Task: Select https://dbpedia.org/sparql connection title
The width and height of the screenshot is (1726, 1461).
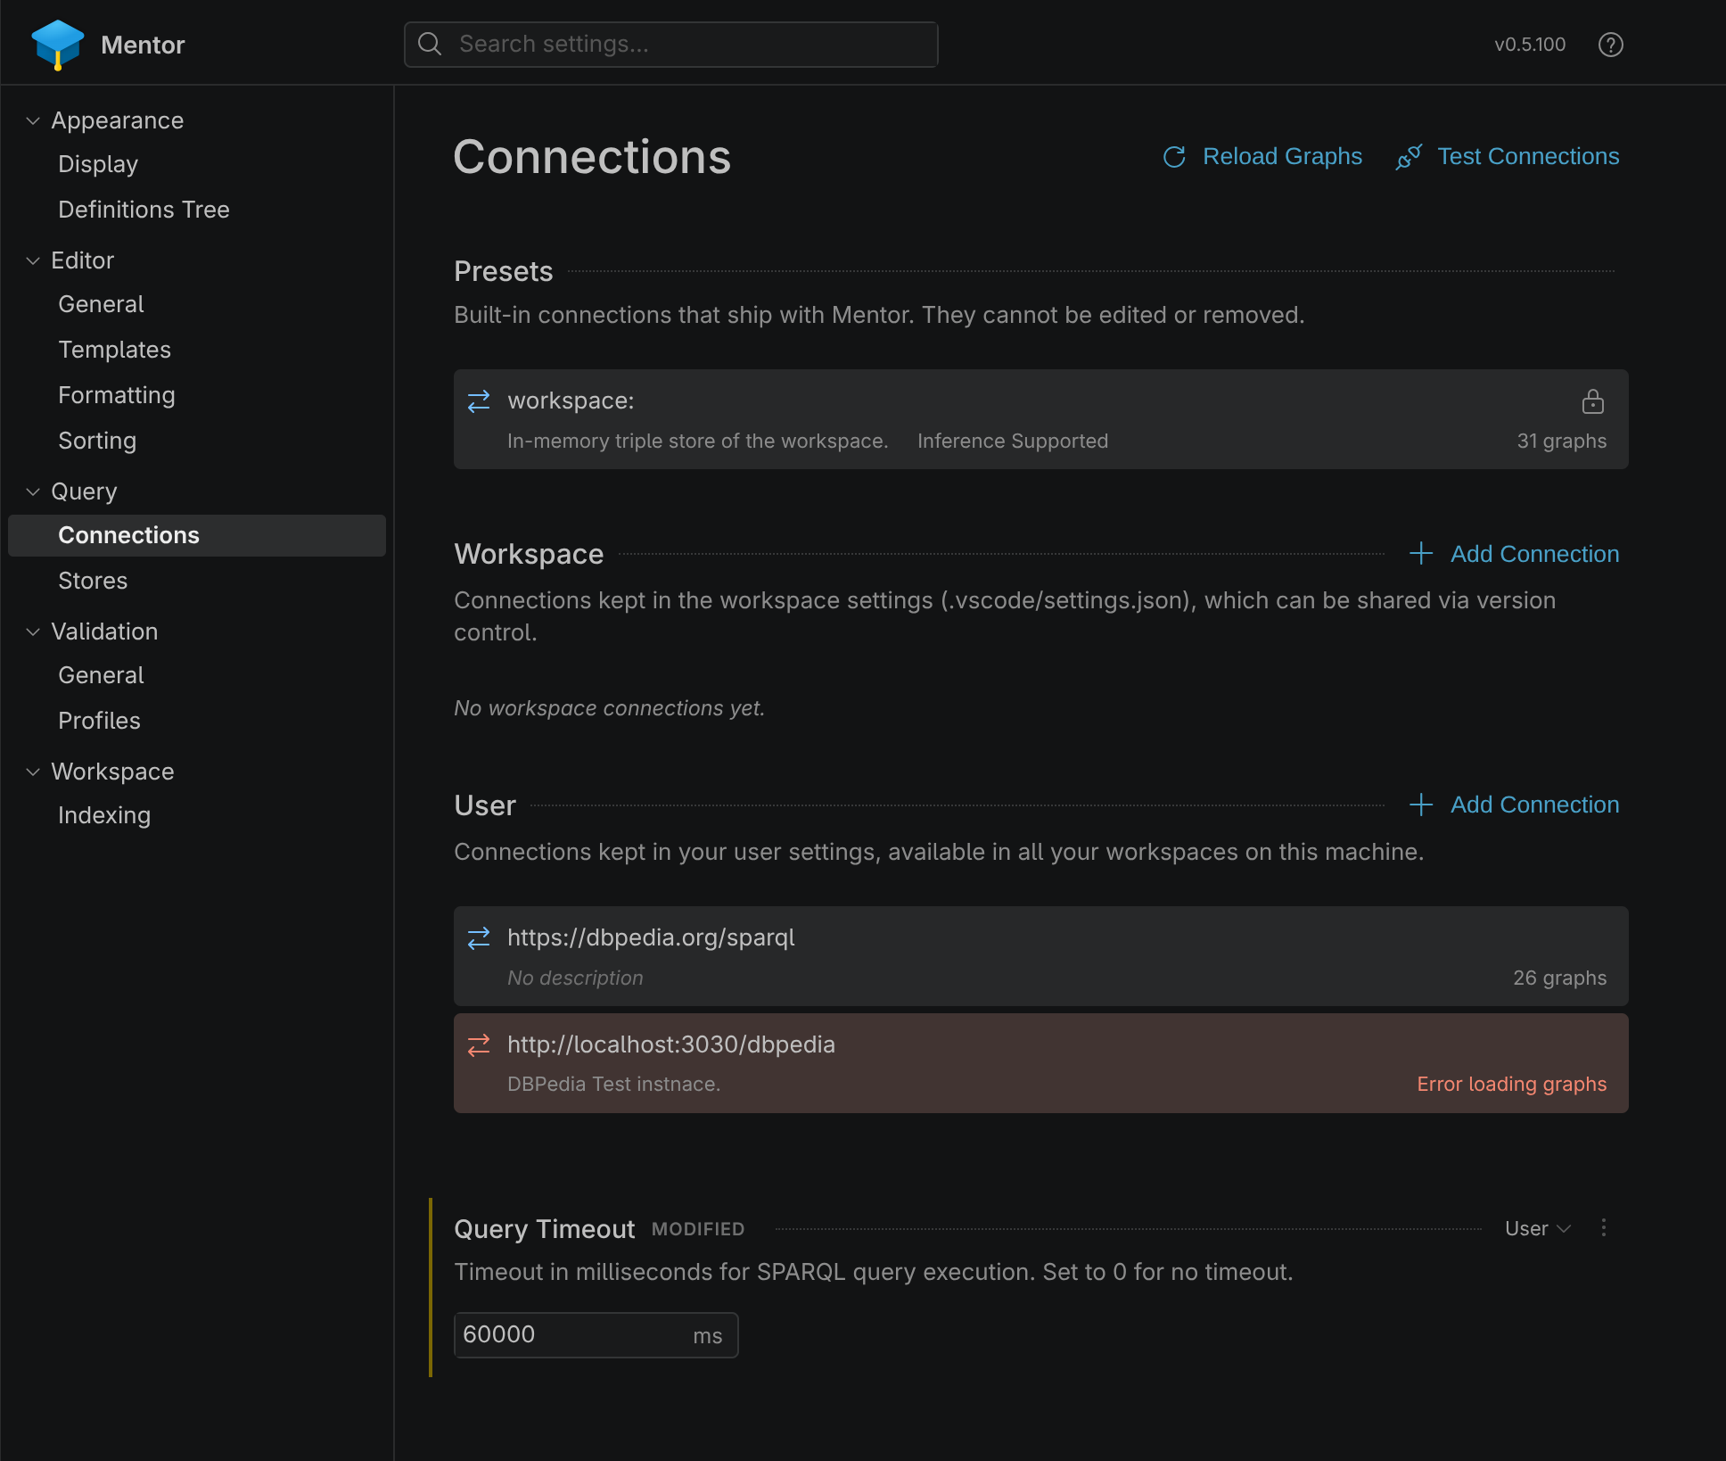Action: point(651,937)
